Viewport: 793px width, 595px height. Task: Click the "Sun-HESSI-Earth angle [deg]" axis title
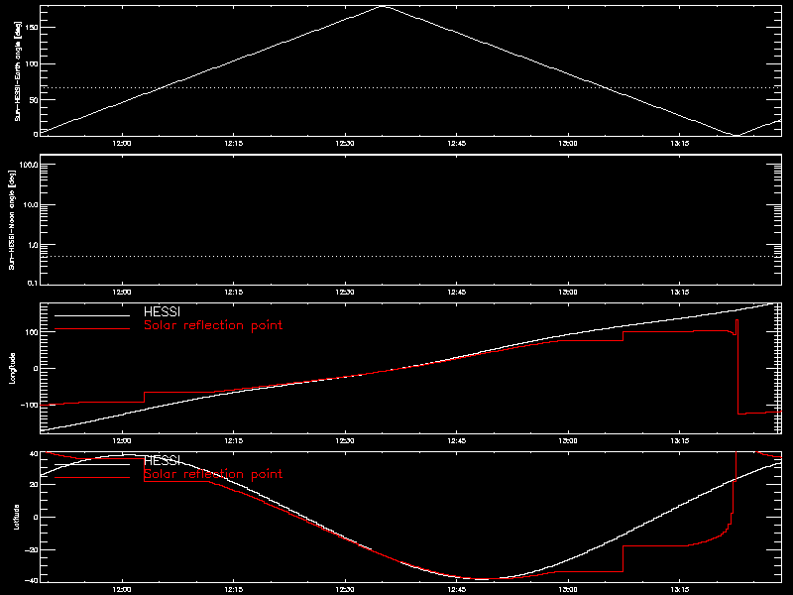(18, 70)
